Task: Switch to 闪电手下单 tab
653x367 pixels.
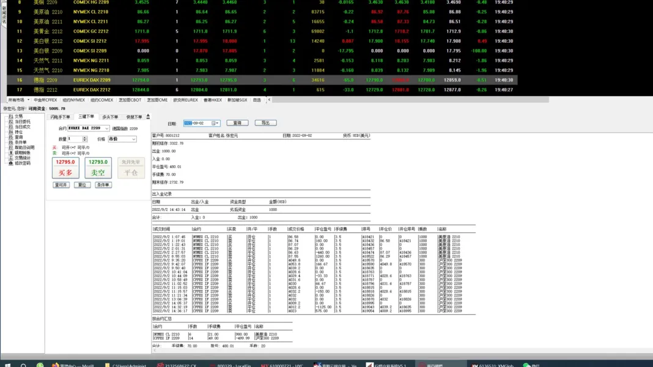Action: tap(61, 117)
